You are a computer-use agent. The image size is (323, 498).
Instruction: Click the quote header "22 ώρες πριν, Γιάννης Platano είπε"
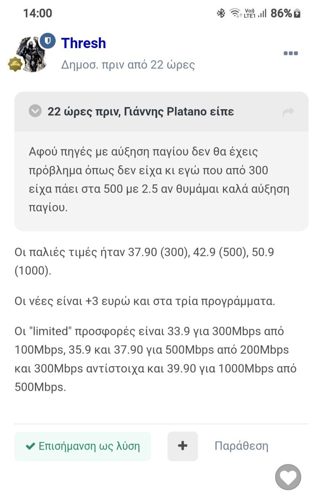click(141, 112)
